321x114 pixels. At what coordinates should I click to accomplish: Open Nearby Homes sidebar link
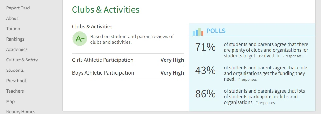(x=21, y=112)
